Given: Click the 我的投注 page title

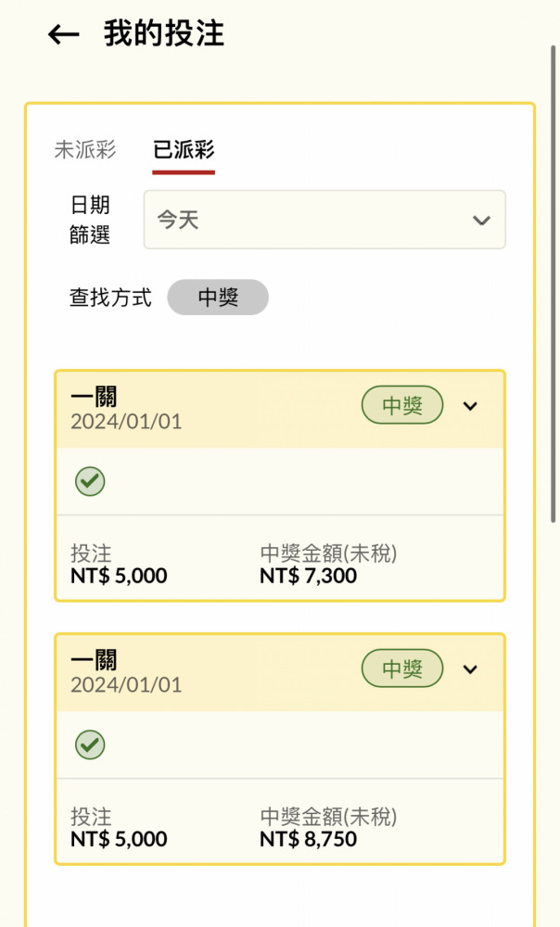Looking at the screenshot, I should tap(164, 33).
